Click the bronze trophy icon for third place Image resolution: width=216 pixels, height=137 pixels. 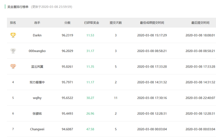[x=13, y=66]
